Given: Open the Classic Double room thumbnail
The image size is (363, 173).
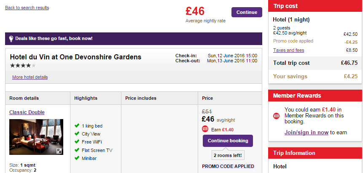Looking at the screenshot, I should (36, 137).
